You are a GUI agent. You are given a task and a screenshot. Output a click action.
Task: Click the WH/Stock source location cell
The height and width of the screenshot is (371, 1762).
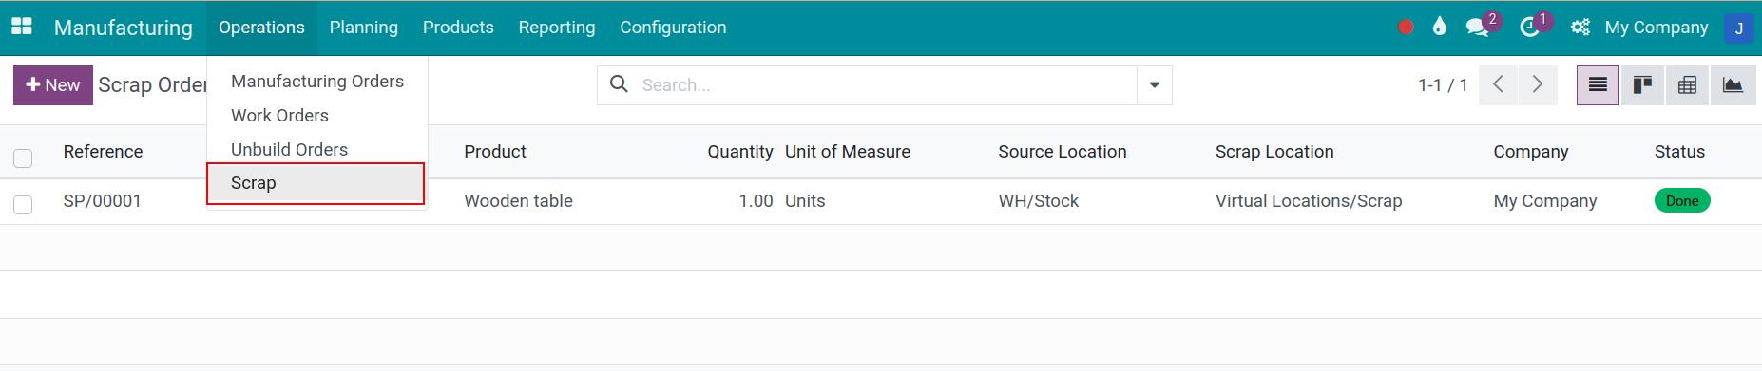pyautogui.click(x=1039, y=201)
